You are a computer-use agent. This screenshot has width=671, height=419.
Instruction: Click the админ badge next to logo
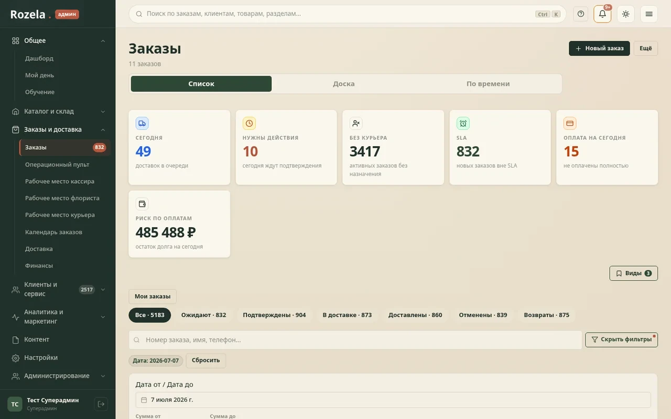67,14
